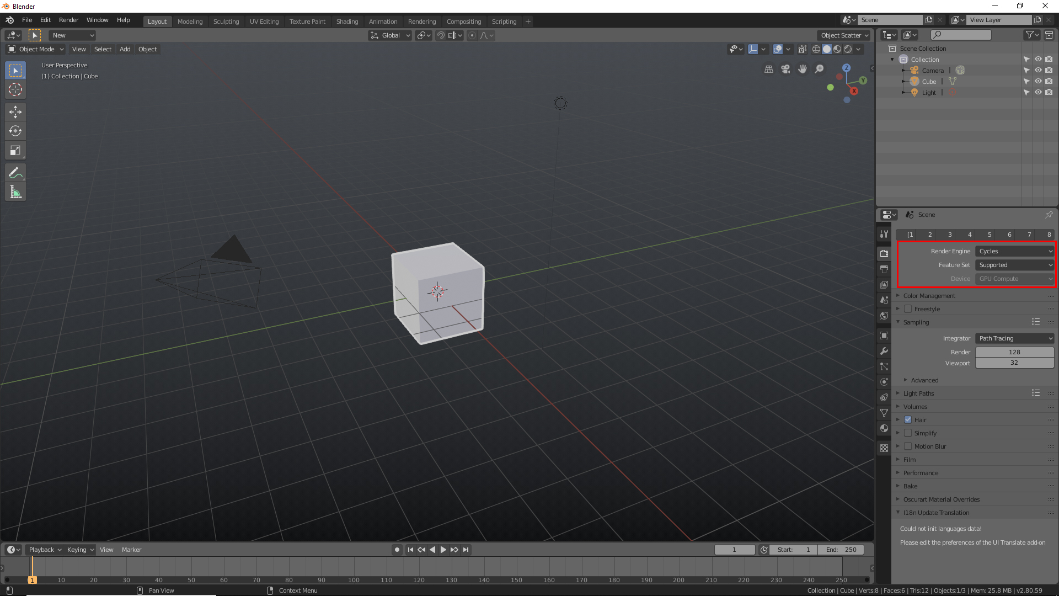The image size is (1059, 596).
Task: Activate the Move tool
Action: 15,112
